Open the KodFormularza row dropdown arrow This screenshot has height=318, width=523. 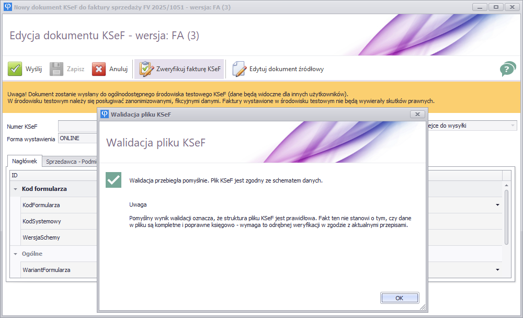(497, 205)
